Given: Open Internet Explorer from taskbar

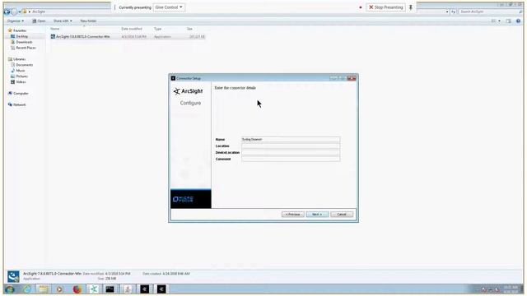Looking at the screenshot, I should 26,289.
